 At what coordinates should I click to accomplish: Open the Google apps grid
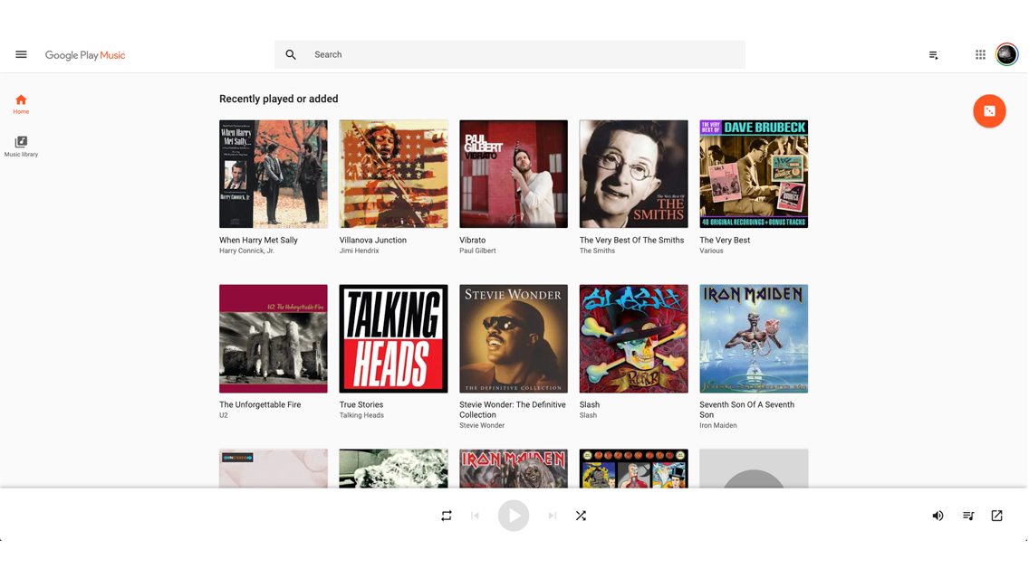click(x=980, y=54)
